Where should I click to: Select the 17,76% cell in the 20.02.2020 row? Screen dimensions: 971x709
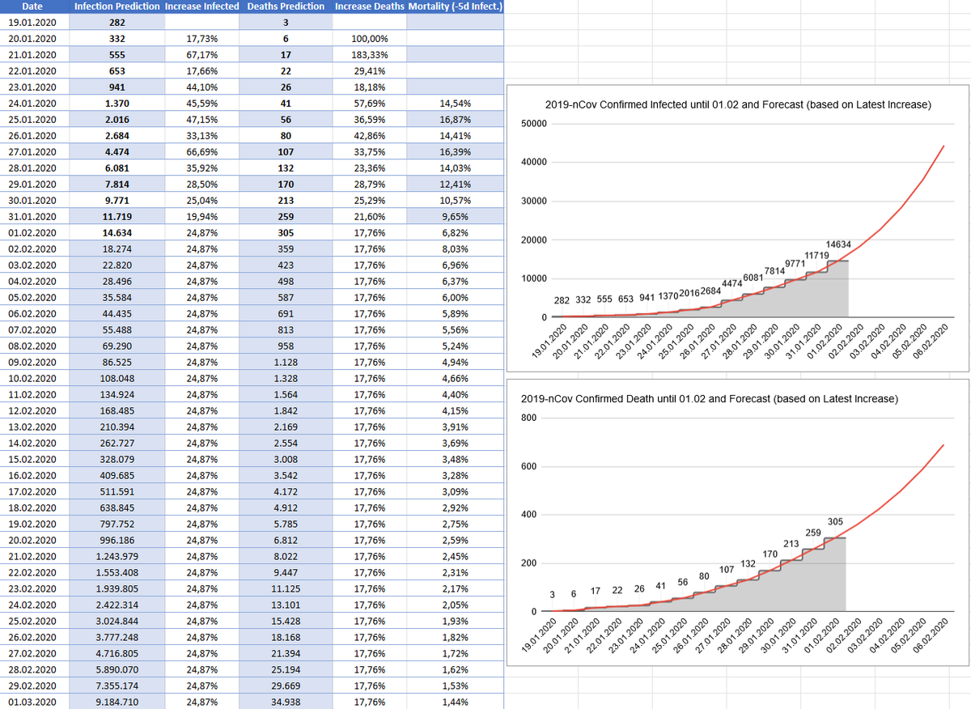tap(370, 541)
